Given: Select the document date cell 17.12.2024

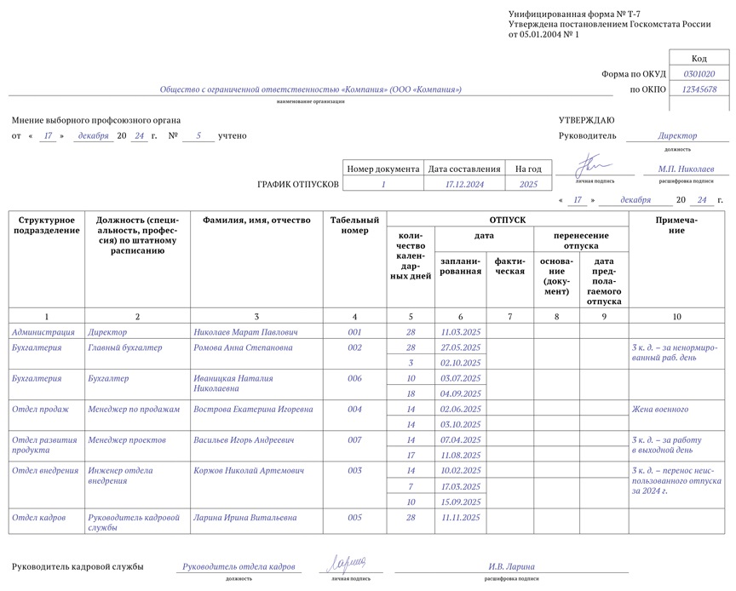Looking at the screenshot, I should (464, 184).
